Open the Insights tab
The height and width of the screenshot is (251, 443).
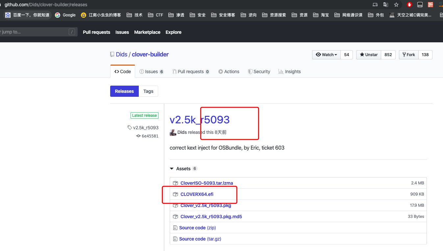tap(290, 72)
